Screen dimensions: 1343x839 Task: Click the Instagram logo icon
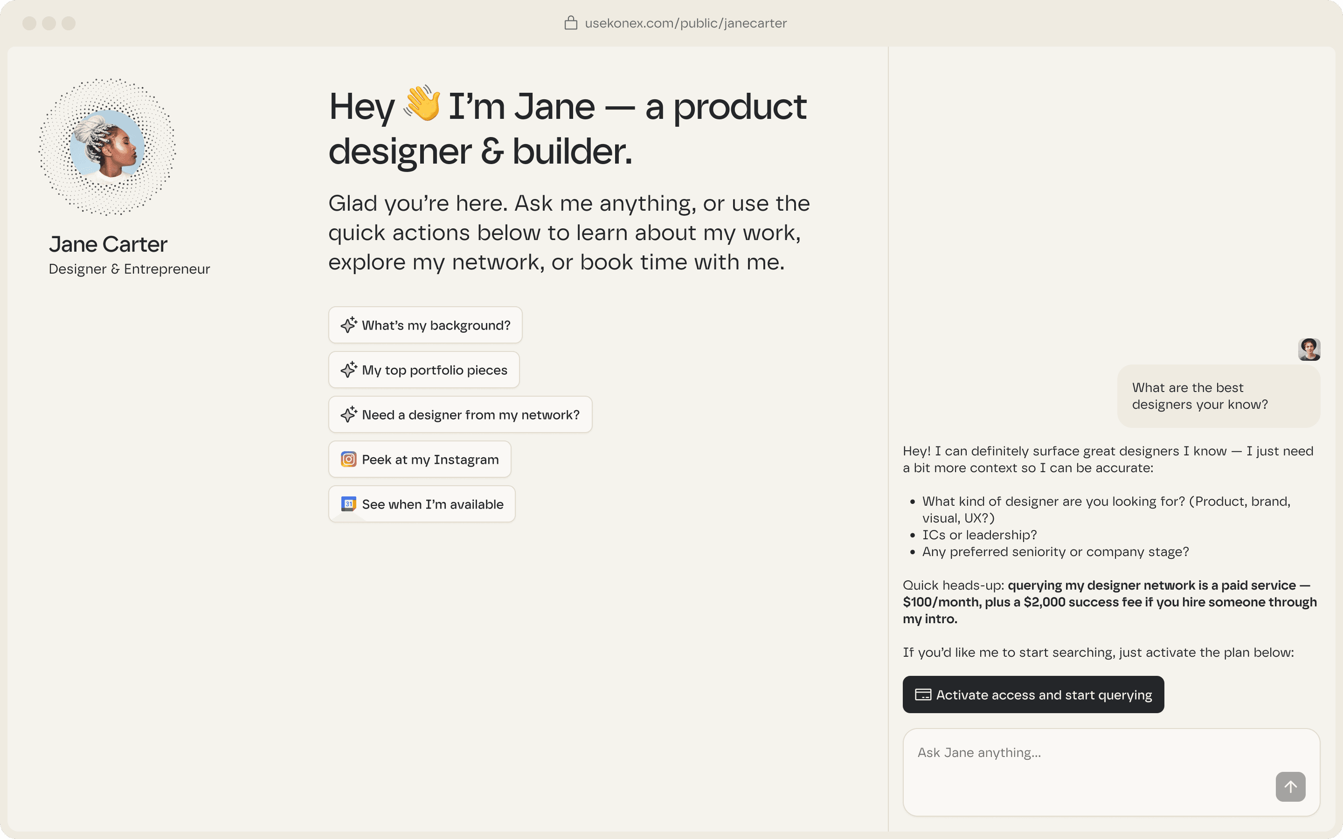[348, 460]
